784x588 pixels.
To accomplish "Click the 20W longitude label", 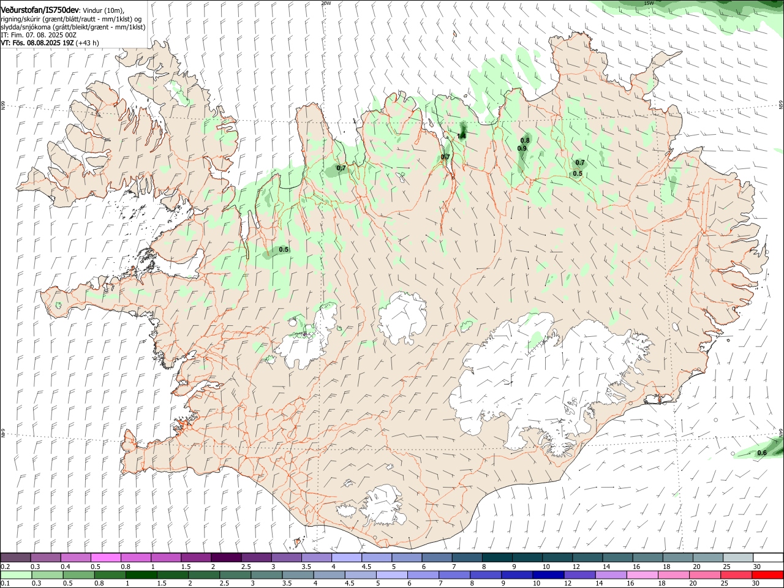I will coord(326,3).
